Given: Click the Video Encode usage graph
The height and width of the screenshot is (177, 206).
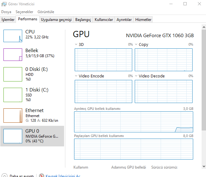Looking at the screenshot, I should 103,91.
